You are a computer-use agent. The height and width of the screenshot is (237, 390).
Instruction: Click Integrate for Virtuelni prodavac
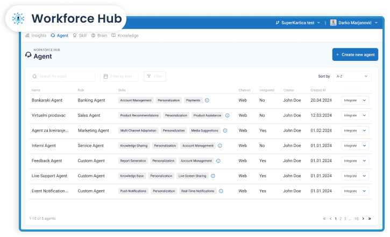pyautogui.click(x=350, y=115)
